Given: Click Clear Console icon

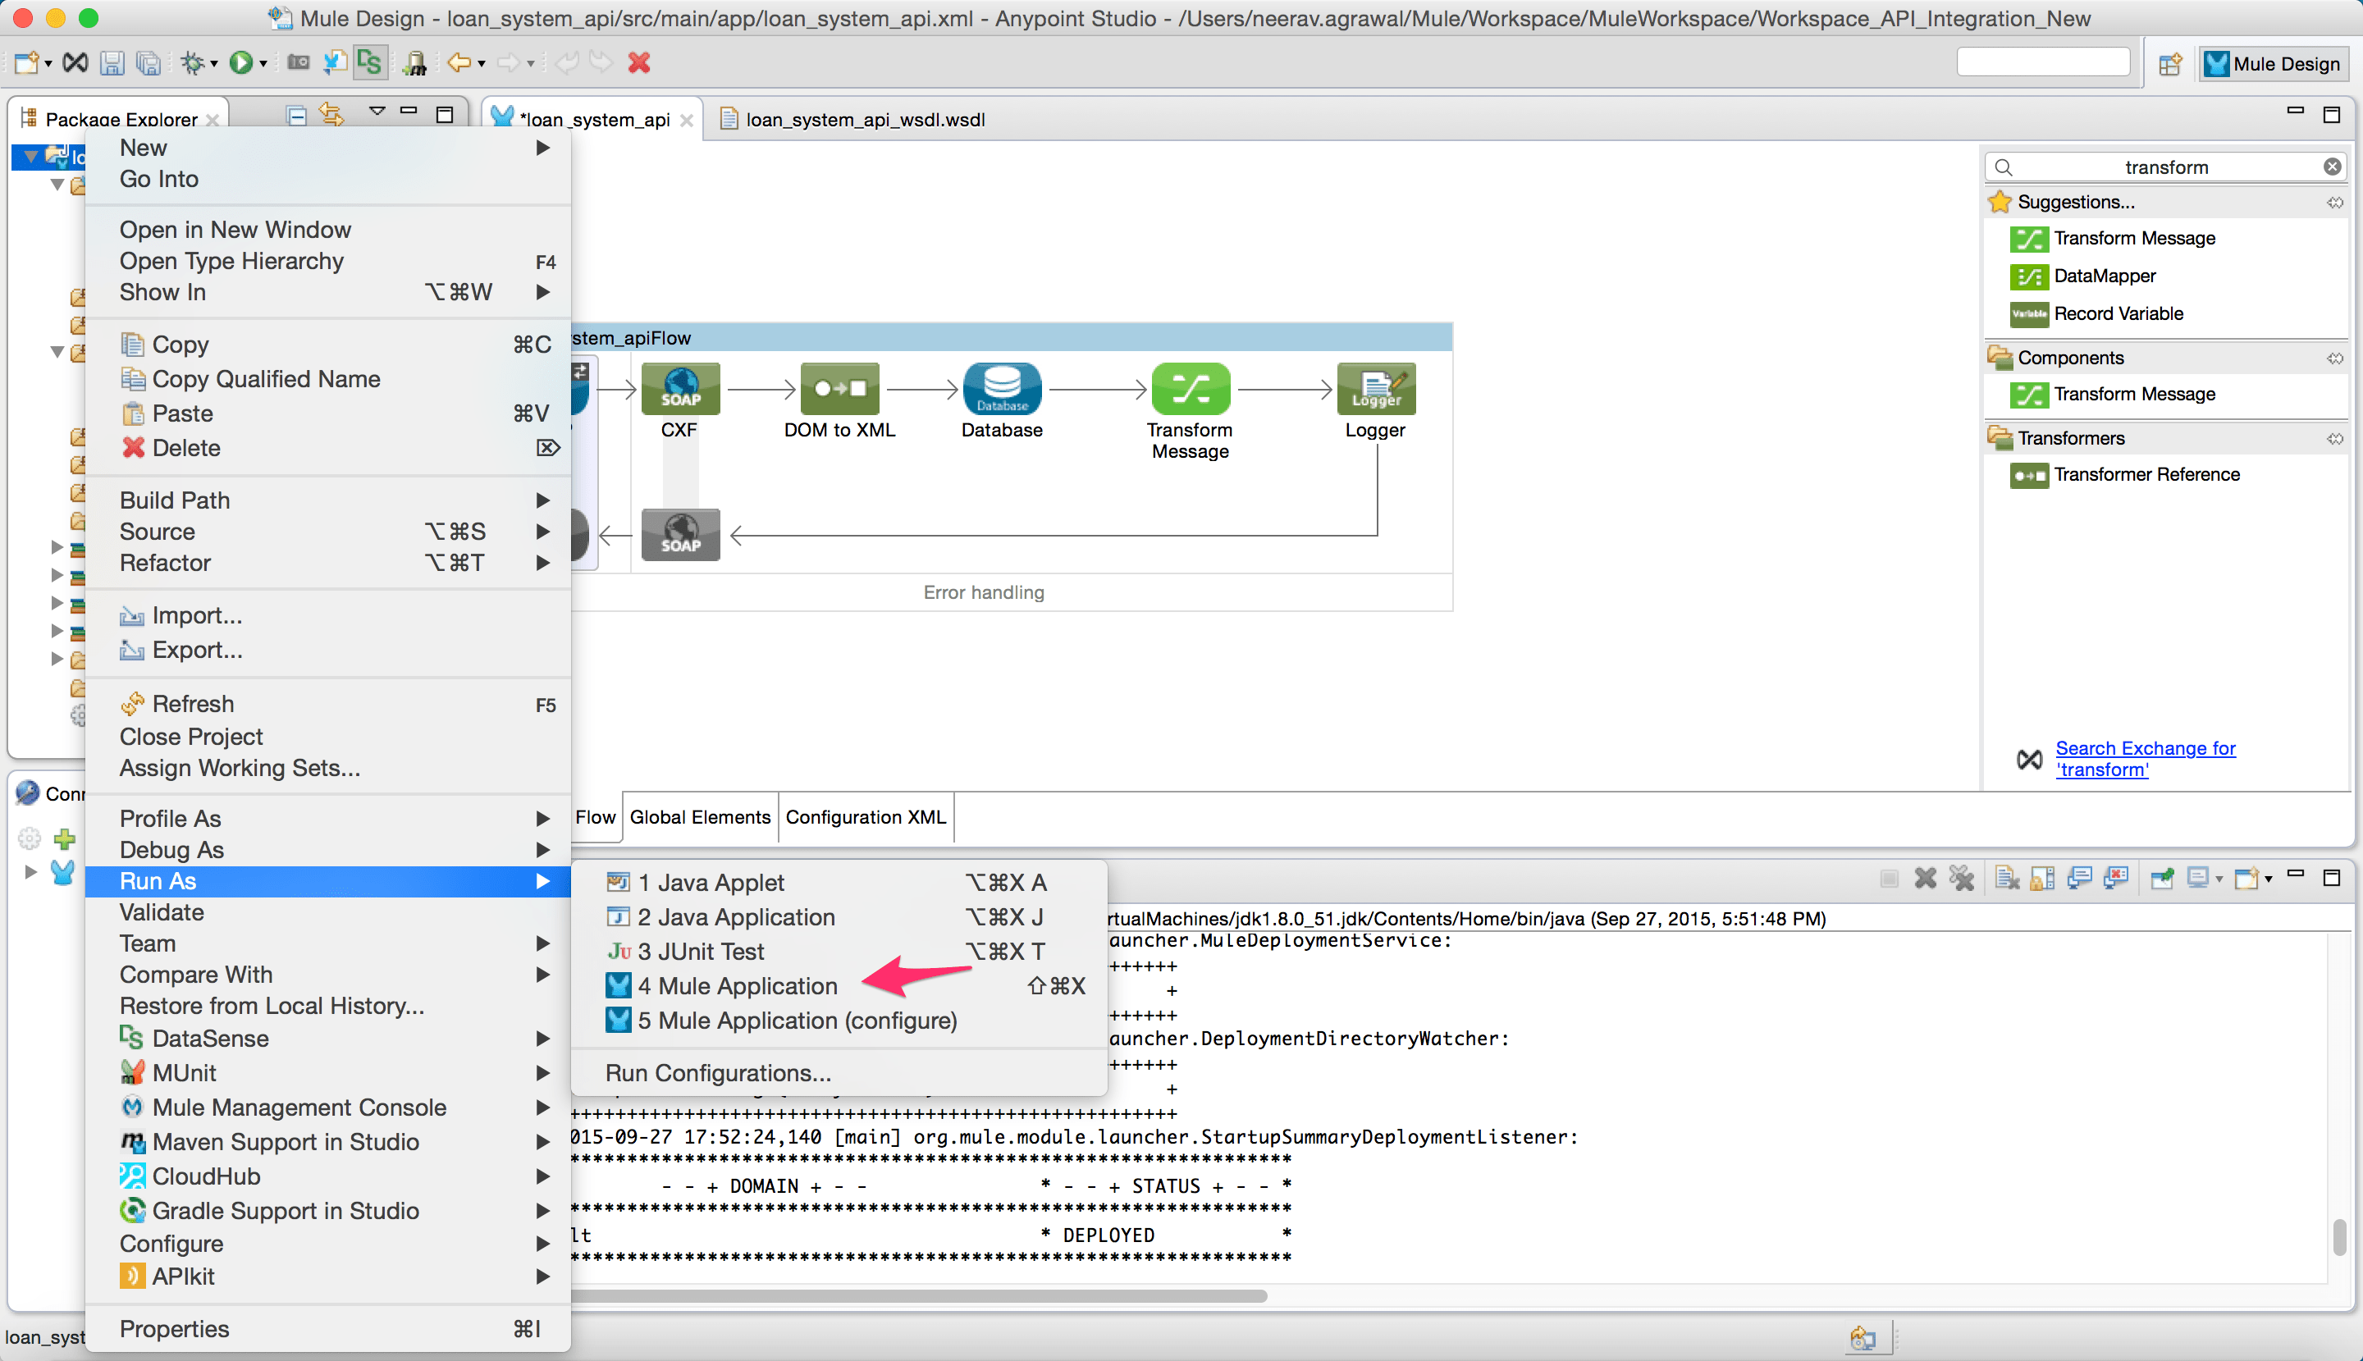Looking at the screenshot, I should (2007, 878).
